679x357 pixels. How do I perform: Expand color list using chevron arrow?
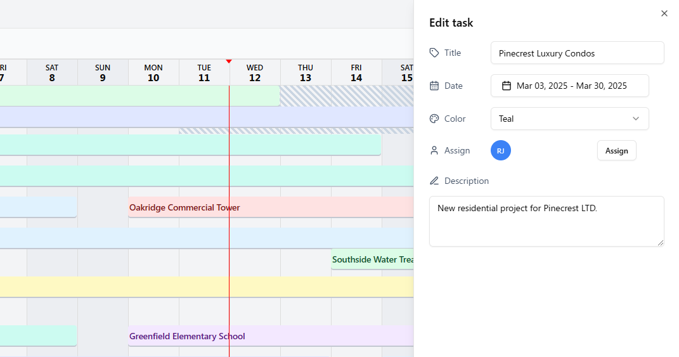pos(636,119)
